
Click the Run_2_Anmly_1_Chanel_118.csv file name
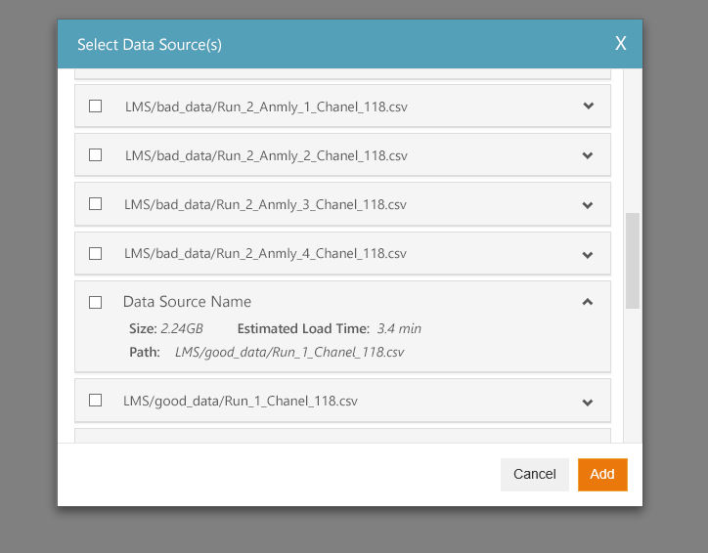(x=266, y=106)
